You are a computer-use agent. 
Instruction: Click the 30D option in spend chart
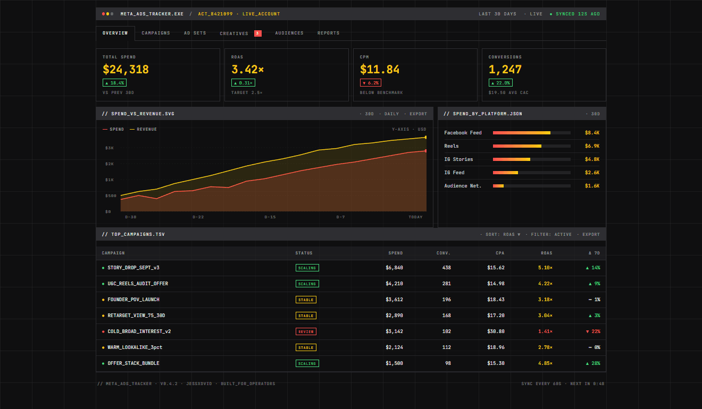click(367, 114)
